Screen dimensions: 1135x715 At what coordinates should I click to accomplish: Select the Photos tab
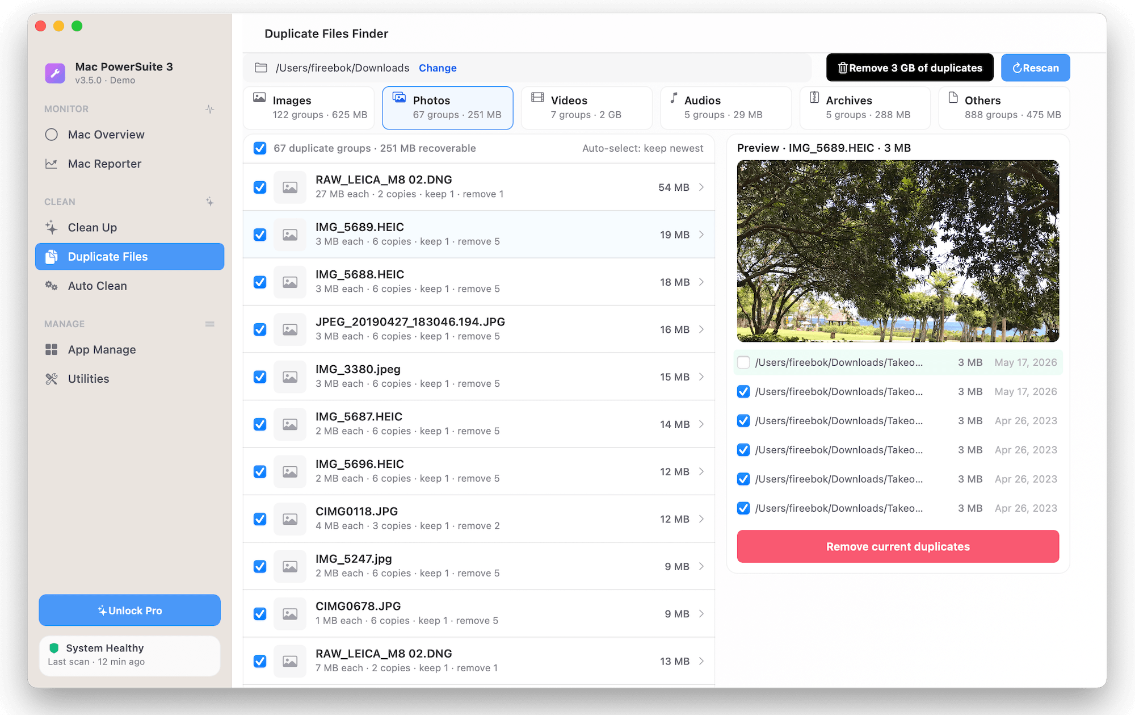pos(448,108)
